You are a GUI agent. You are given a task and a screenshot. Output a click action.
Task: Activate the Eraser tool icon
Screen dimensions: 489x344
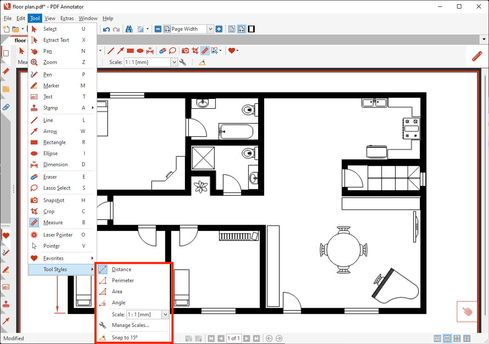[162, 50]
